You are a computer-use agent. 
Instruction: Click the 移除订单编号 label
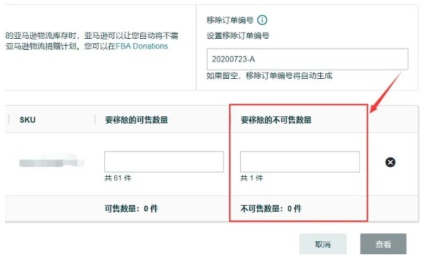[x=230, y=20]
